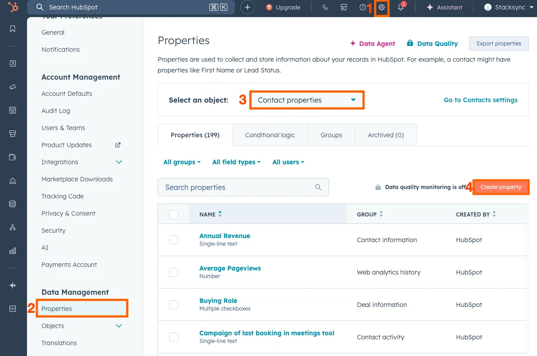Click the plus quick-create icon in top bar

coord(247,7)
